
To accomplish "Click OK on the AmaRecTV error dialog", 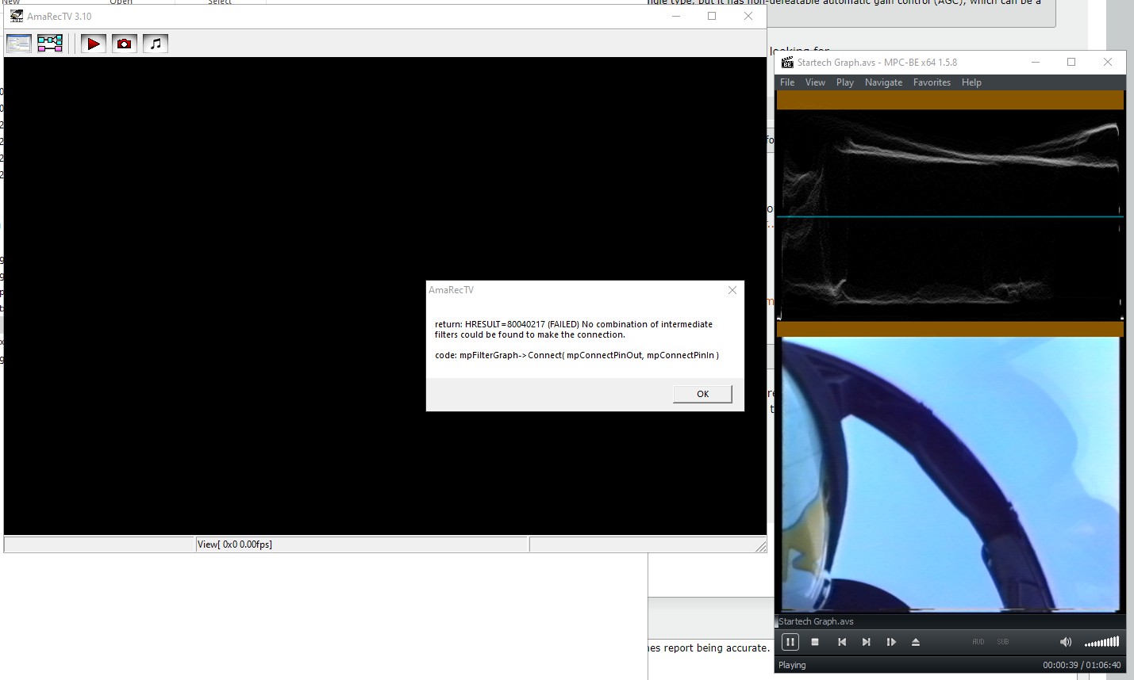I will [702, 394].
